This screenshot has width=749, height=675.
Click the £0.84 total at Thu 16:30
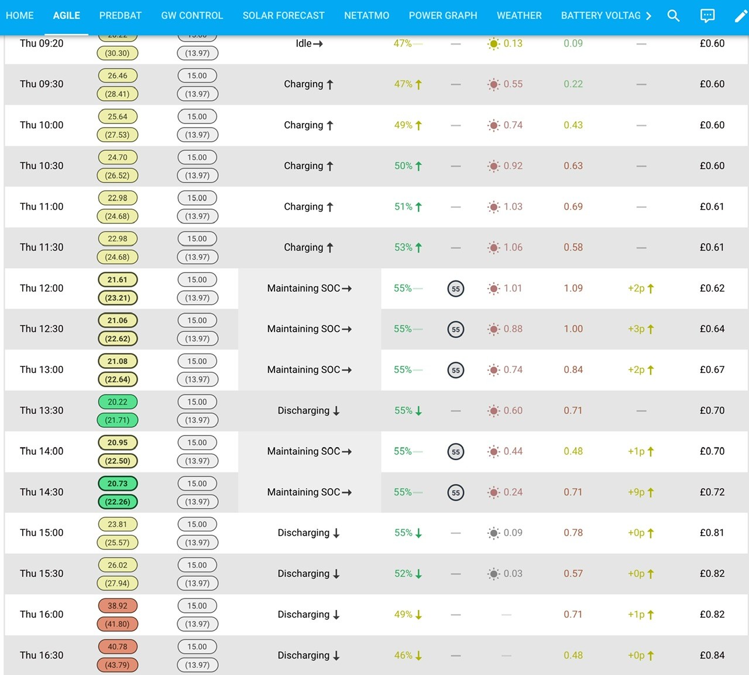coord(712,656)
